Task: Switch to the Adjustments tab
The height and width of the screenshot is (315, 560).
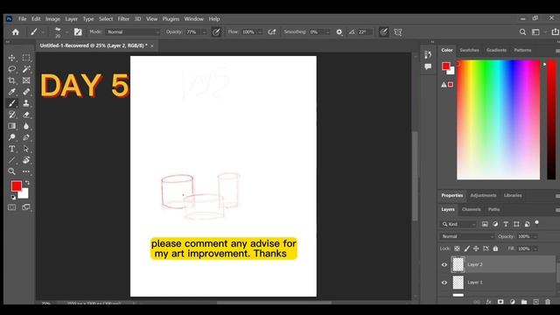Action: pos(483,196)
